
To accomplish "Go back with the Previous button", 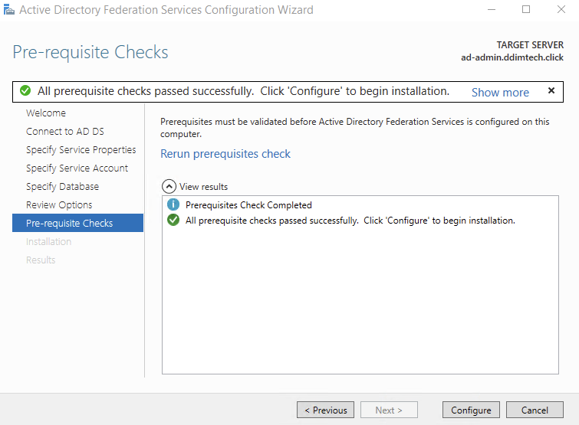I will 325,410.
